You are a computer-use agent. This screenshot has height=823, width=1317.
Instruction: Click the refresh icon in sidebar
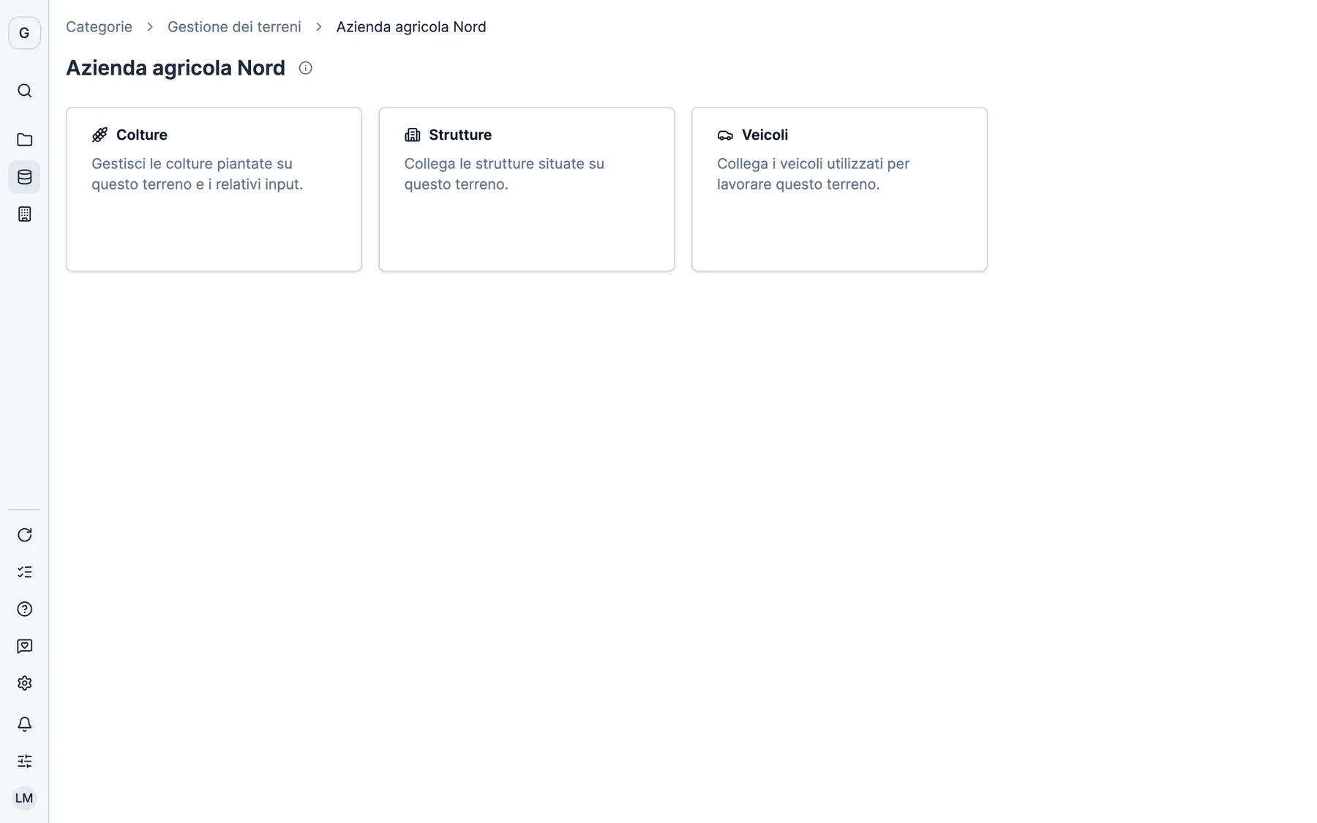[24, 535]
